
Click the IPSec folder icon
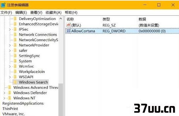pyautogui.click(x=15, y=29)
